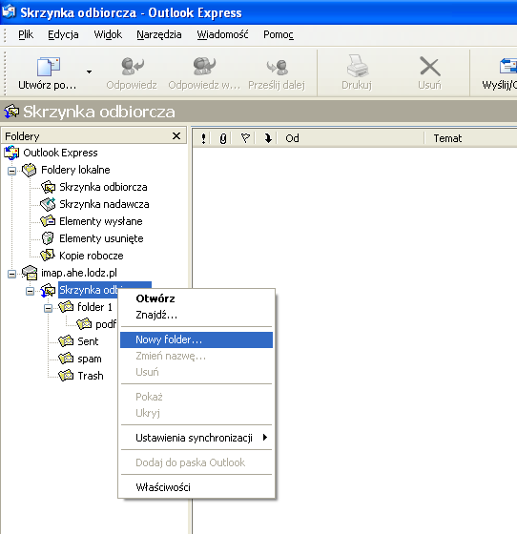Screen dimensions: 517x534
Task: Open the Edycja menu
Action: pyautogui.click(x=63, y=34)
